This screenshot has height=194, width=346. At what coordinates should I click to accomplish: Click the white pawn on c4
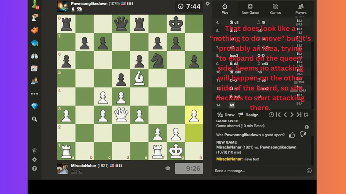point(103,96)
